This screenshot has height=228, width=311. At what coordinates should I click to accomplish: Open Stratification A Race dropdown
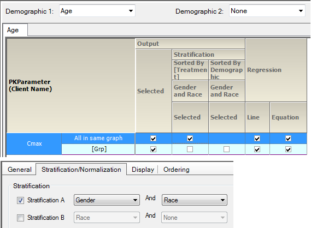[195, 200]
